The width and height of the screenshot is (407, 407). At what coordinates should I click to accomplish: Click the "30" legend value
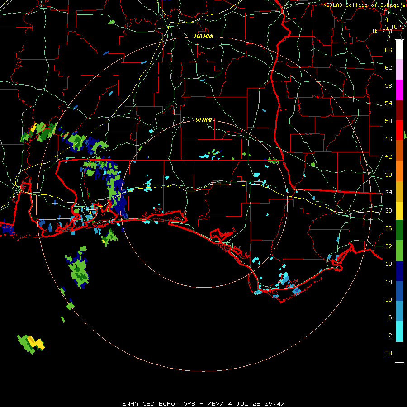tap(388, 210)
